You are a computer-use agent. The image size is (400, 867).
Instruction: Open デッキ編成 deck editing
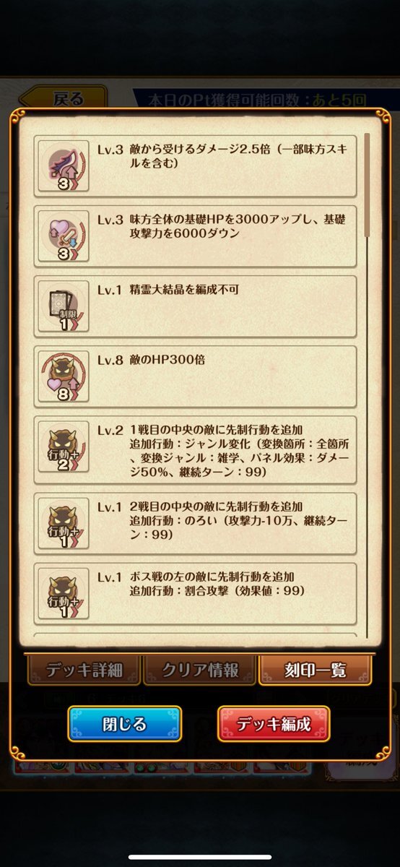274,724
